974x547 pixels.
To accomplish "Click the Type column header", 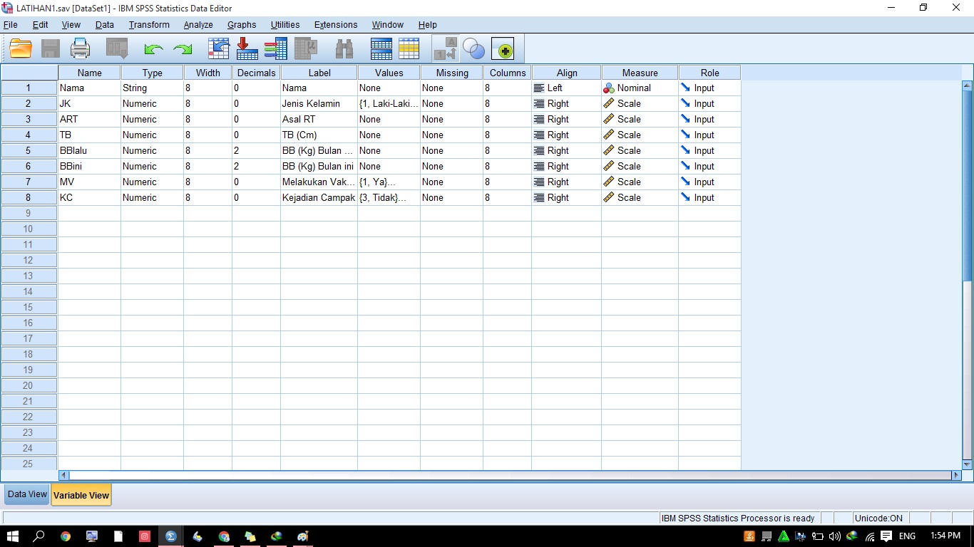I will [x=153, y=73].
